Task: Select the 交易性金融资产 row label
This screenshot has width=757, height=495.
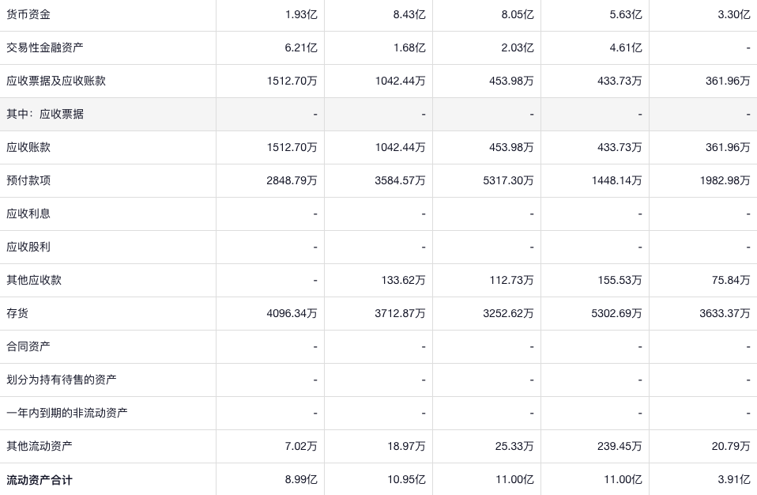Action: 45,47
